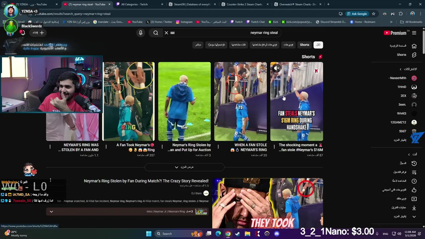The width and height of the screenshot is (425, 239).
Task: Bookmark this page with the star icon
Action: (x=374, y=14)
